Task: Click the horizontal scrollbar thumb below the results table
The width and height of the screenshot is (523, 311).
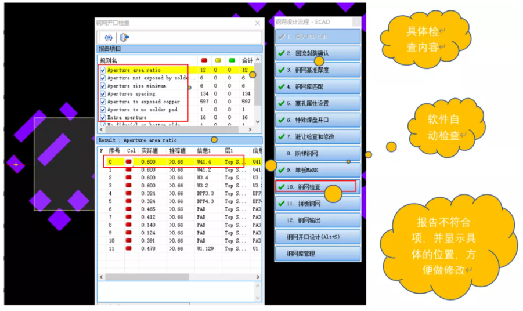Action: (x=147, y=277)
